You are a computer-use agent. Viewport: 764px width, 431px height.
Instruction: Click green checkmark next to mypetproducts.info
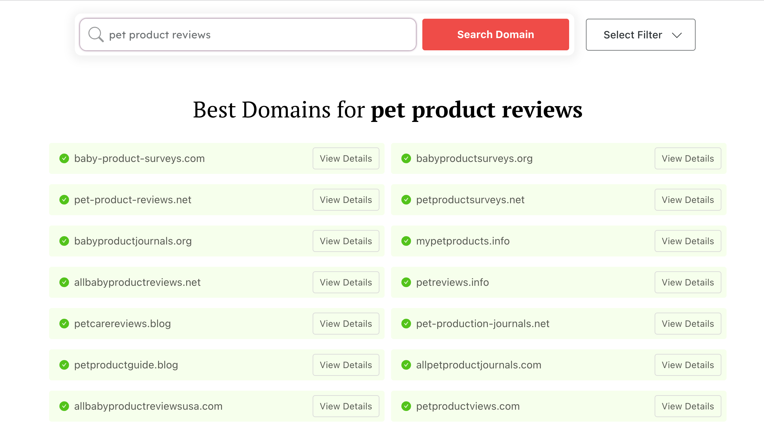(x=406, y=241)
